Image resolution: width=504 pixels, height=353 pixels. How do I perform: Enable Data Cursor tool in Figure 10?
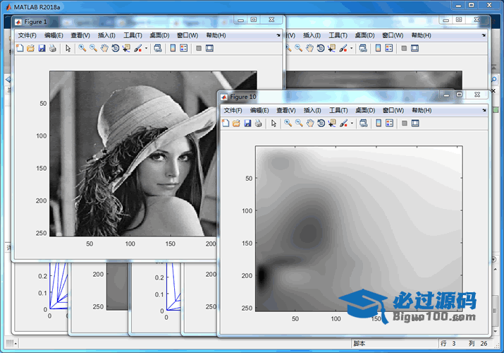pos(332,124)
